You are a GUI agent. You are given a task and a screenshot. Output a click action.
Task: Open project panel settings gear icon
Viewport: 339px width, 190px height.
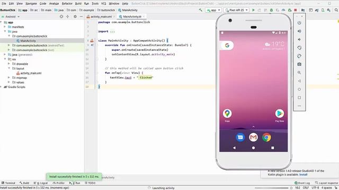75,16
